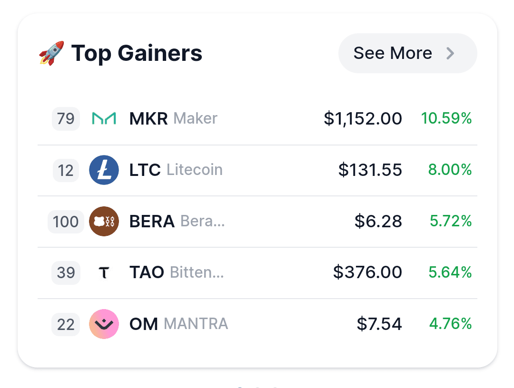The width and height of the screenshot is (514, 388).
Task: Select the BERA ticker name
Action: click(x=152, y=221)
